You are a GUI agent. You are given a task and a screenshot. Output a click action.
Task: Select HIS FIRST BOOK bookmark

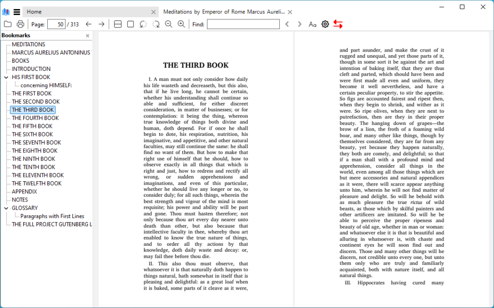click(31, 77)
